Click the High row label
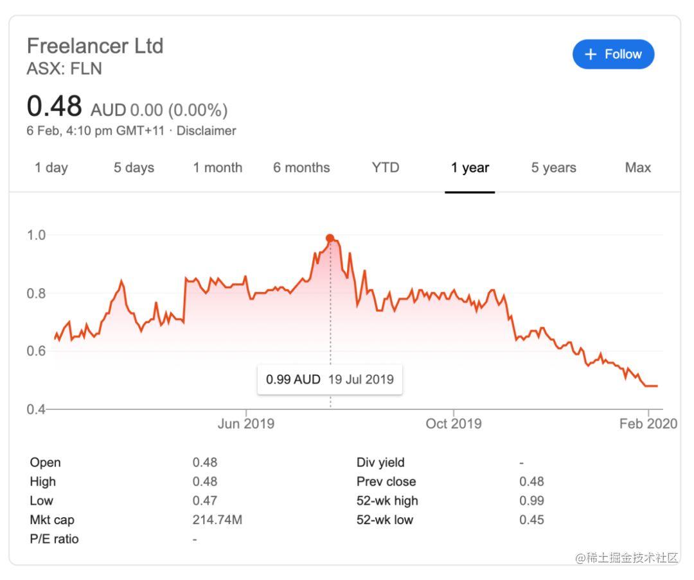This screenshot has width=694, height=580. 43,481
